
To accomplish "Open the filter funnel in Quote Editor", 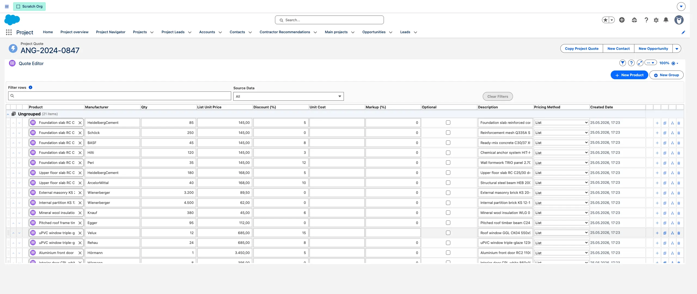I will [x=622, y=63].
